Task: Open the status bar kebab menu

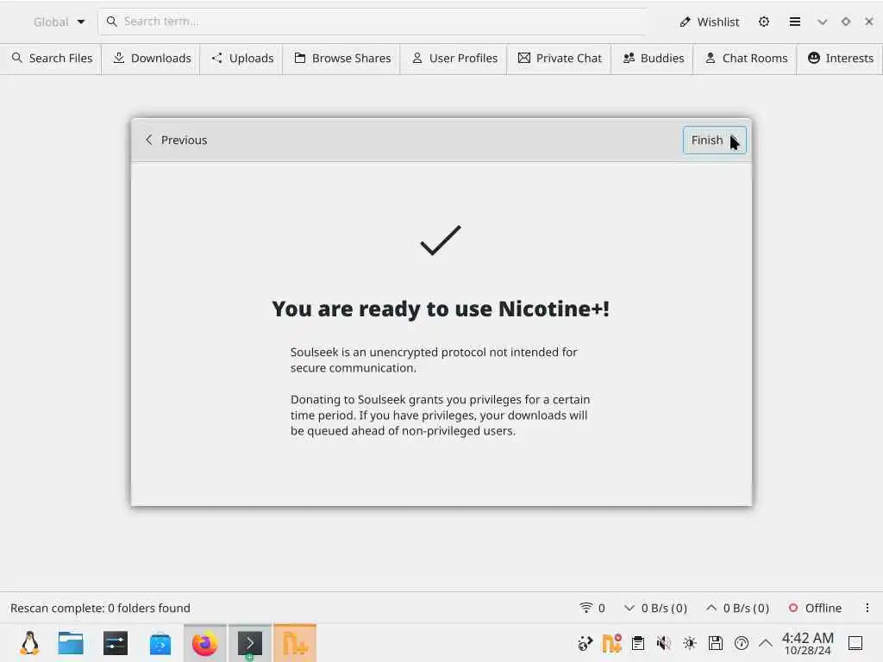Action: click(867, 608)
